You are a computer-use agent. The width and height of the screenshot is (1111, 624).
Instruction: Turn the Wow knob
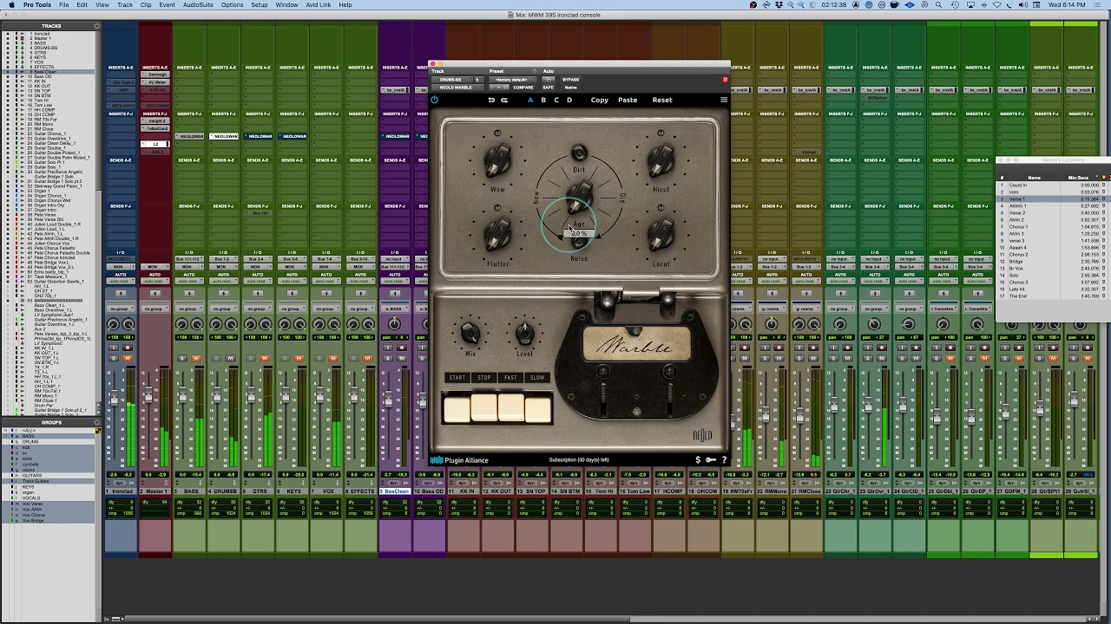[497, 161]
